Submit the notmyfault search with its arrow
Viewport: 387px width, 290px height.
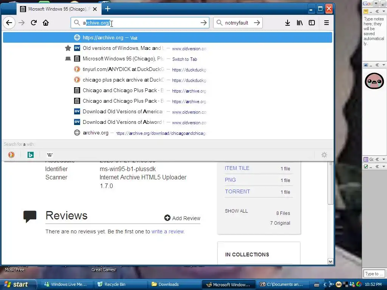pos(257,23)
